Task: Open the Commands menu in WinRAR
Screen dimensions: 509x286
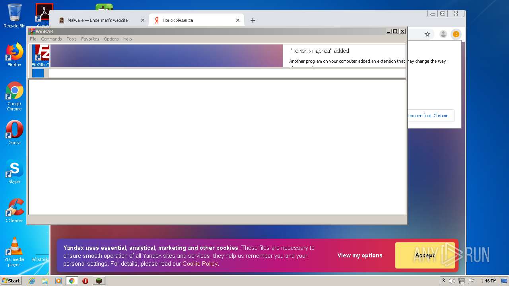Action: (x=51, y=39)
